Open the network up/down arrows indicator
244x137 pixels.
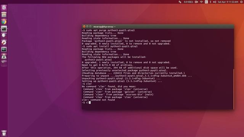(x=180, y=2)
